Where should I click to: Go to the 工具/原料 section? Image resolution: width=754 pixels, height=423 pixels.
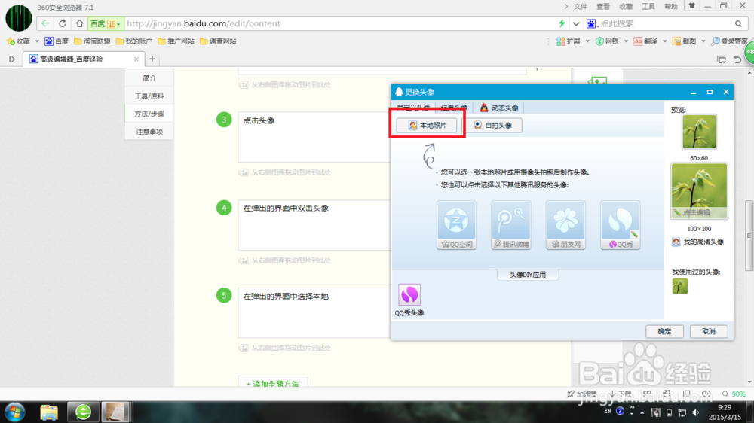149,96
